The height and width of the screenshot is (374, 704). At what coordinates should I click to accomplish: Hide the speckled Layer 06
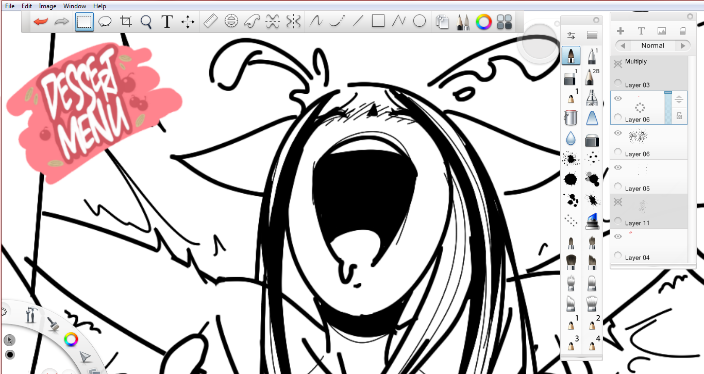pos(618,133)
